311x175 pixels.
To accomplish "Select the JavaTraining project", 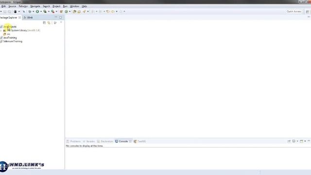I will tap(10, 38).
